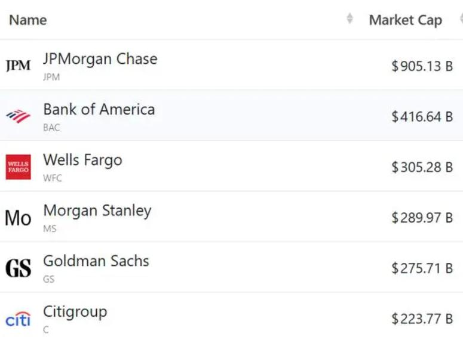Select the $905.13 B market cap value

422,66
